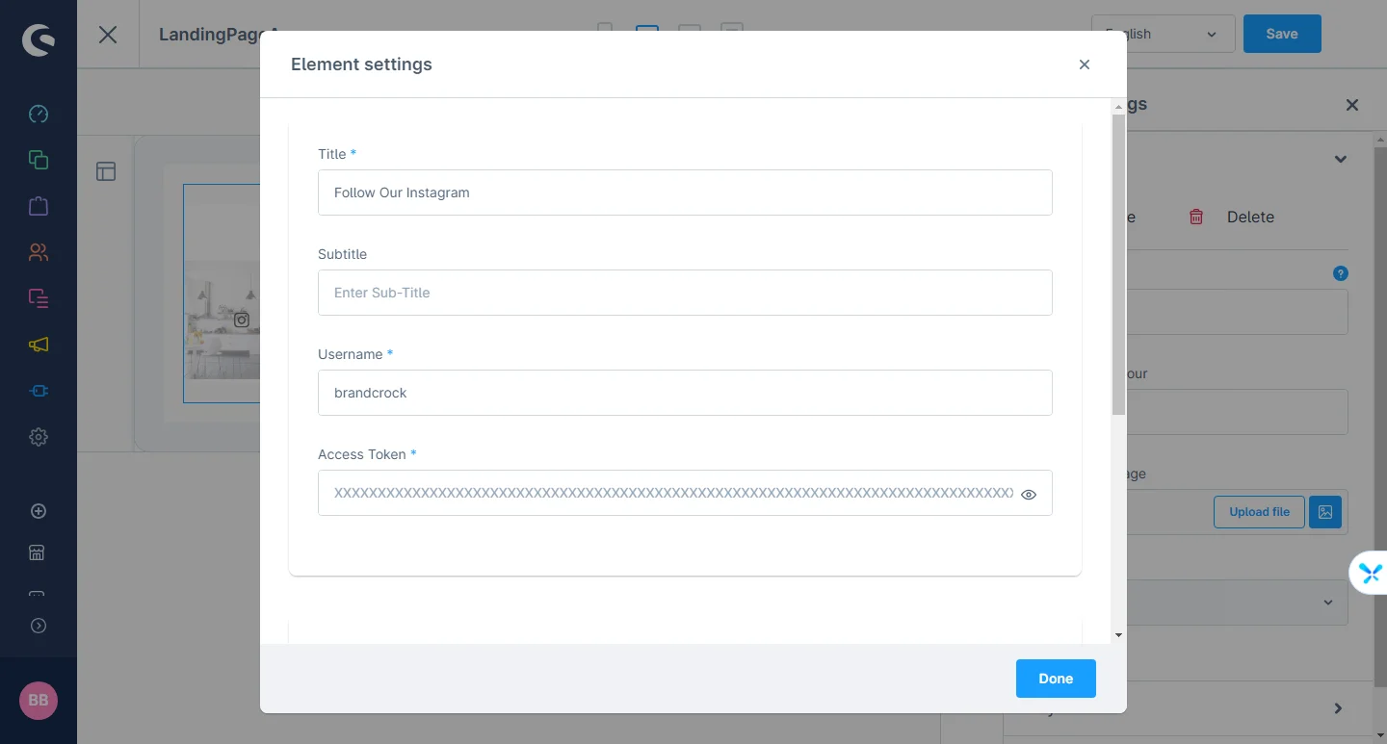Screen dimensions: 1387x744
Task: Open the Settings gear in the sidebar
Action: 39,437
